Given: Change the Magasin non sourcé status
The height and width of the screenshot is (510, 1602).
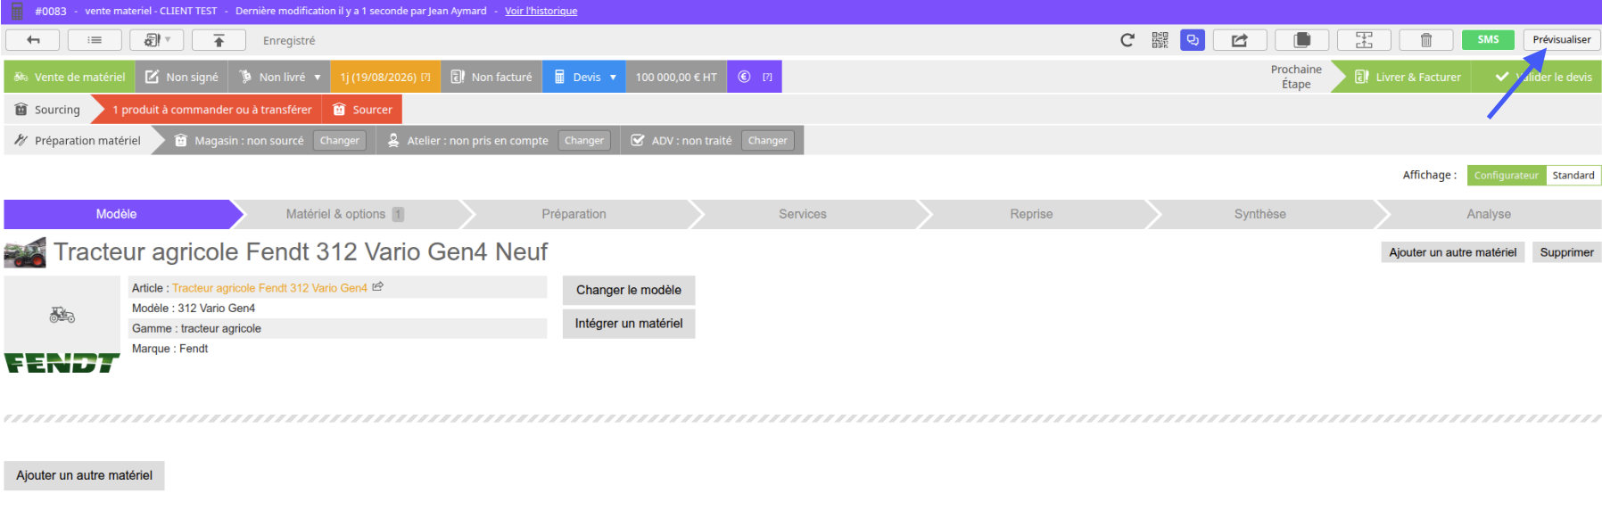Looking at the screenshot, I should (340, 141).
